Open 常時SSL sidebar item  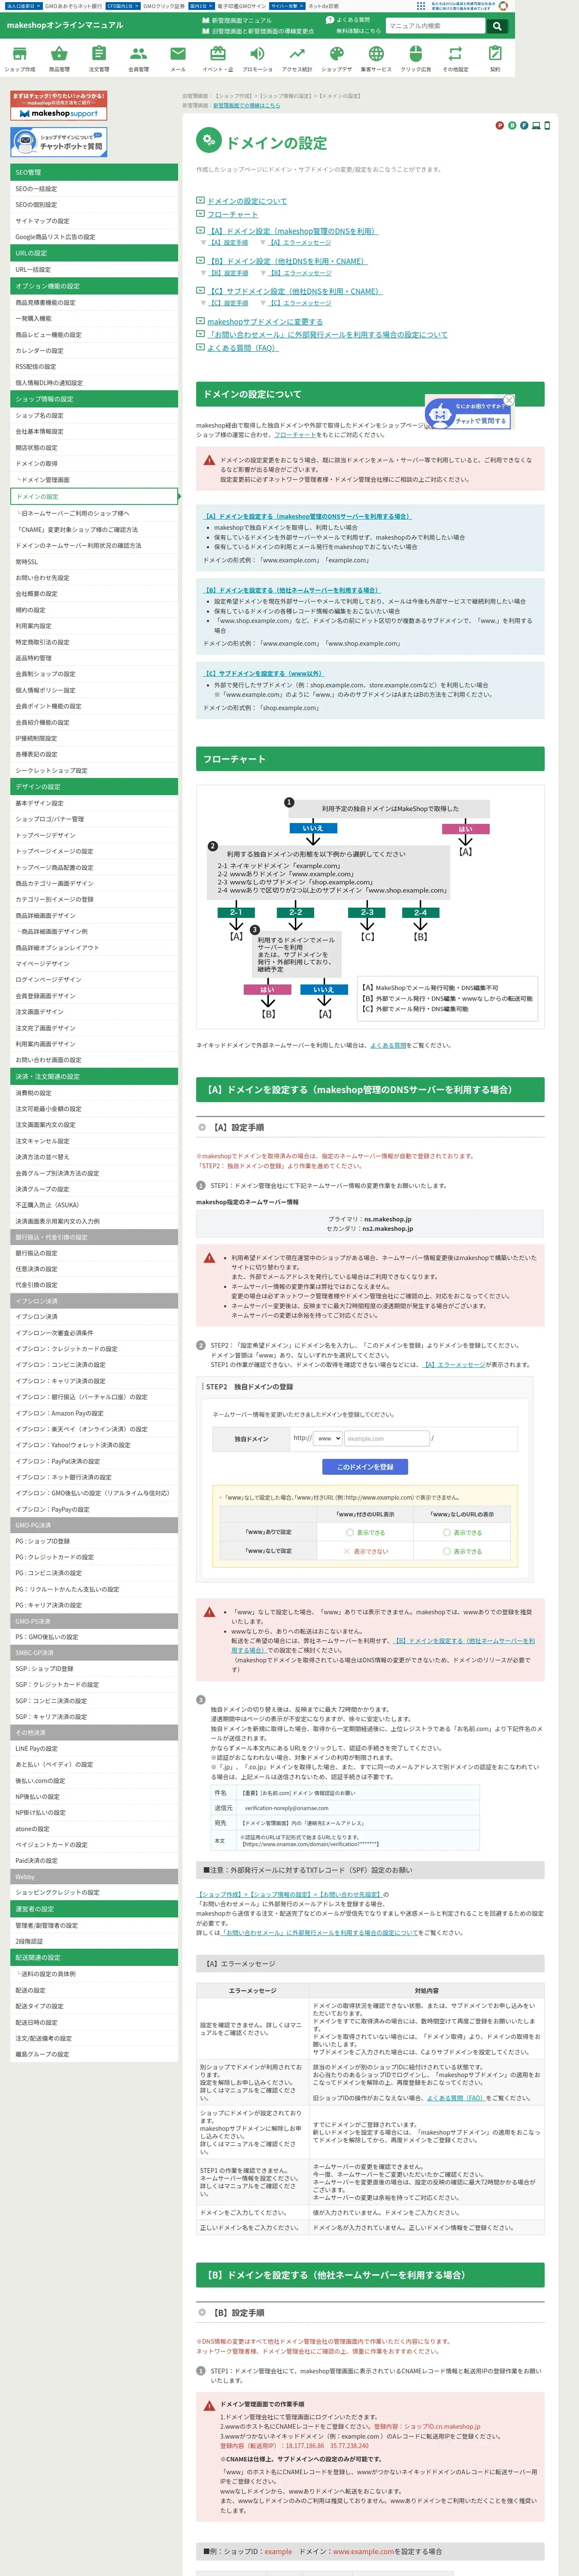pos(94,562)
